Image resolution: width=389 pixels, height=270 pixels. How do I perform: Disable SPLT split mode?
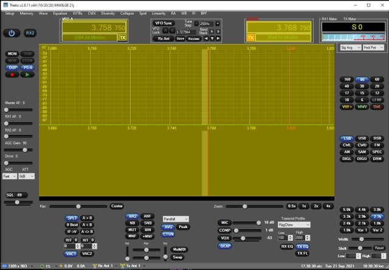[72, 218]
